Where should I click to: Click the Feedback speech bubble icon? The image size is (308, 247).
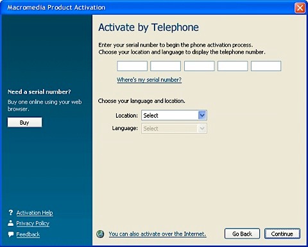tap(11, 234)
